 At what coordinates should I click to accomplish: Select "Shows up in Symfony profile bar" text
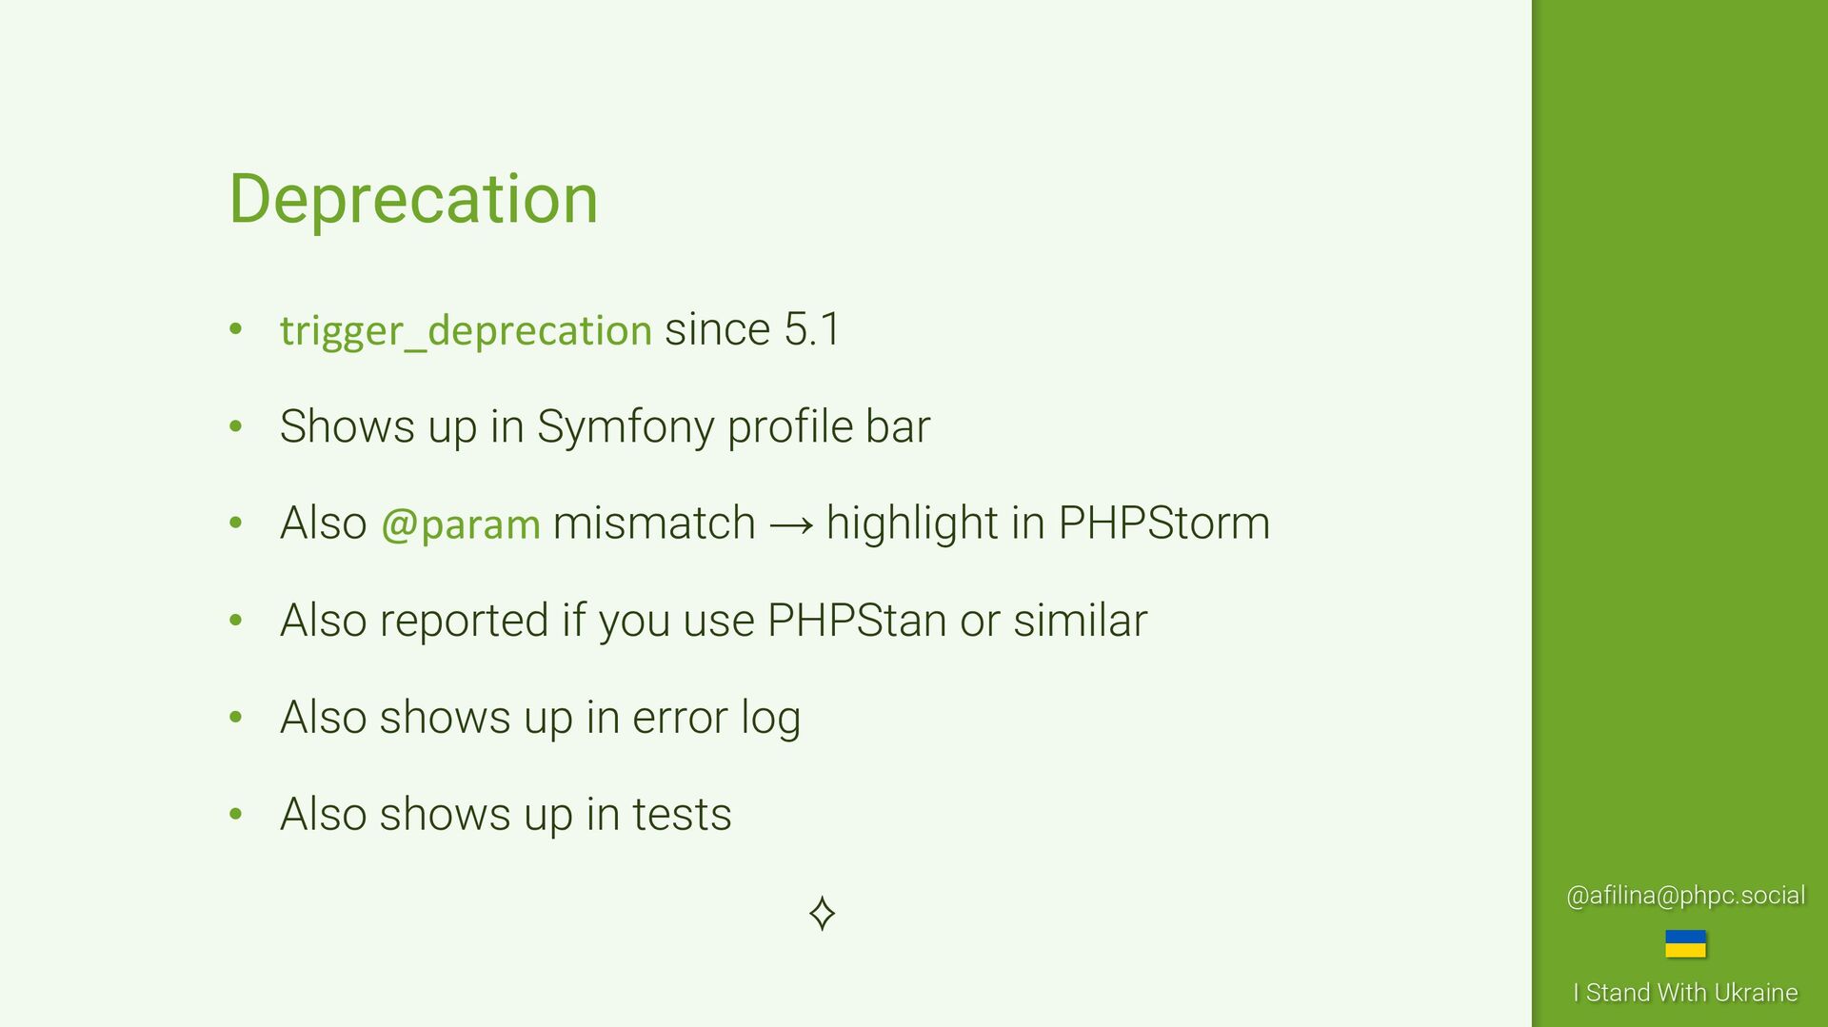605,426
